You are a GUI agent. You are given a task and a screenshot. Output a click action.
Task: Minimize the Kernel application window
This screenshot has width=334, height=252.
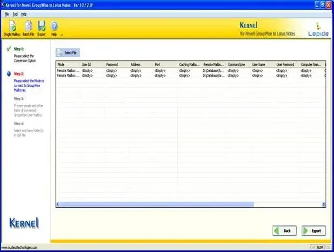317,5
